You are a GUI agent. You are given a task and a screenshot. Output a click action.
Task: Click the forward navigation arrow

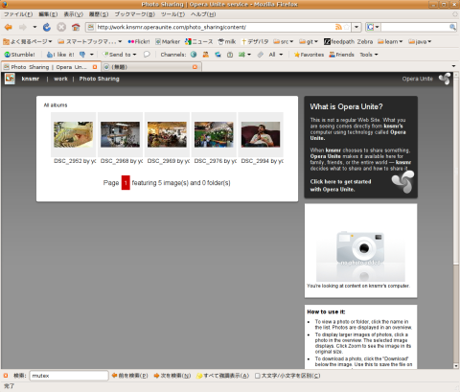click(23, 28)
